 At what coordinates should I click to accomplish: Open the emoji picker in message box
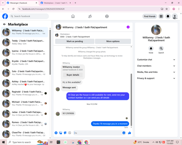tap(124, 133)
